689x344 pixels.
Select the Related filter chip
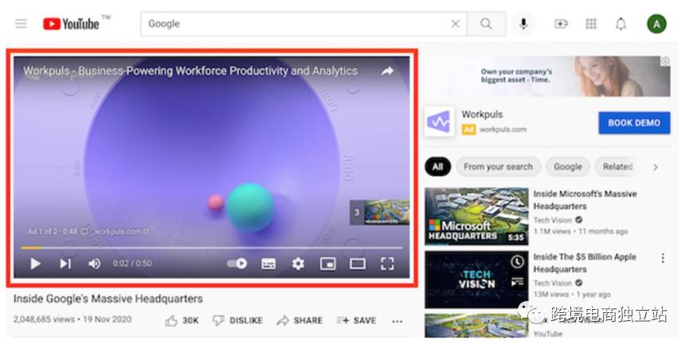[617, 167]
